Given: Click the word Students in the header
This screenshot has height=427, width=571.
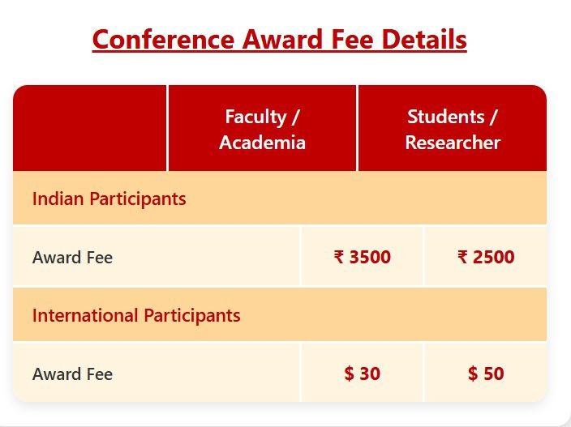Looking at the screenshot, I should [446, 117].
